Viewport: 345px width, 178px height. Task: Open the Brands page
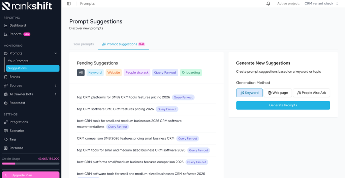click(14, 77)
